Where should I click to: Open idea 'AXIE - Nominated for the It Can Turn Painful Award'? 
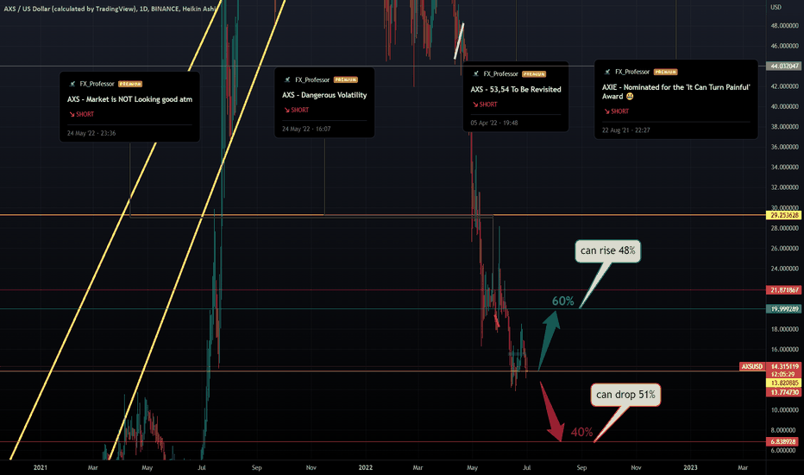[x=675, y=92]
